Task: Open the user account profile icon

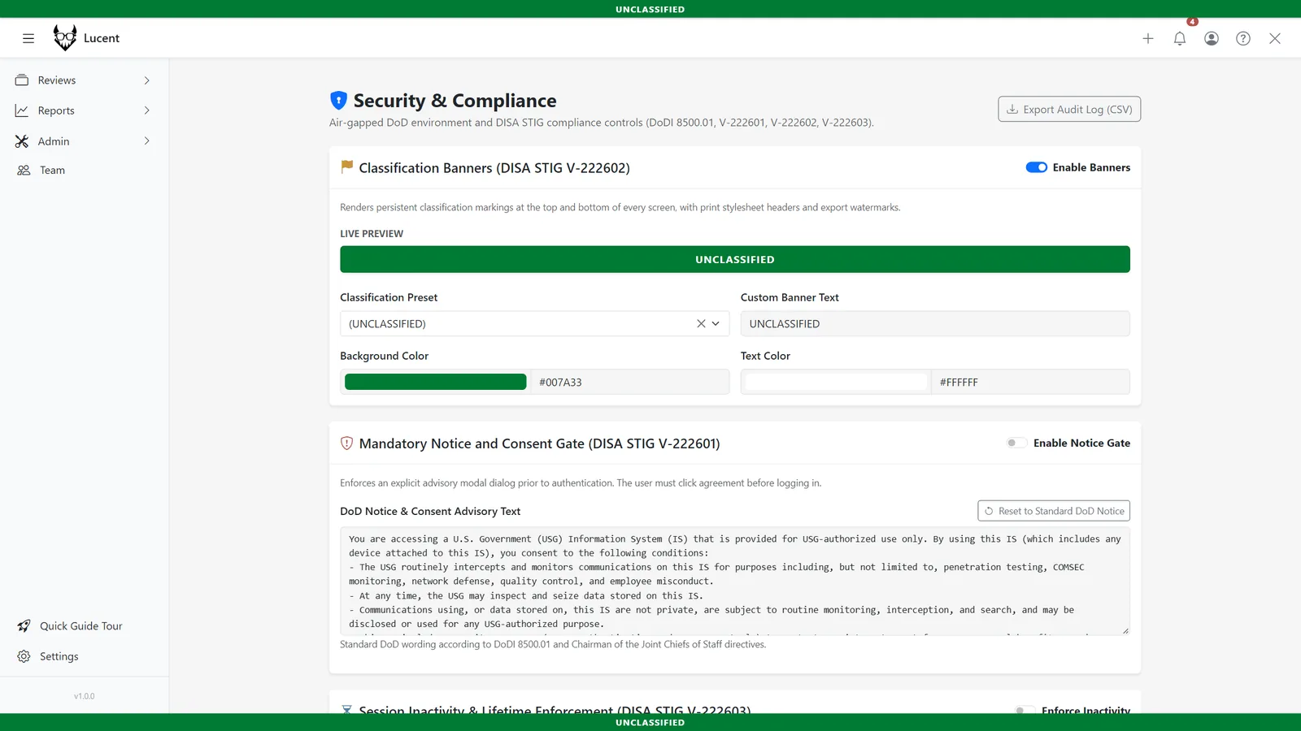Action: point(1212,38)
